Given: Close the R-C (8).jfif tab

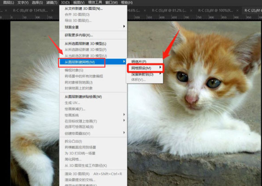Looking at the screenshot, I should pyautogui.click(x=52, y=11).
